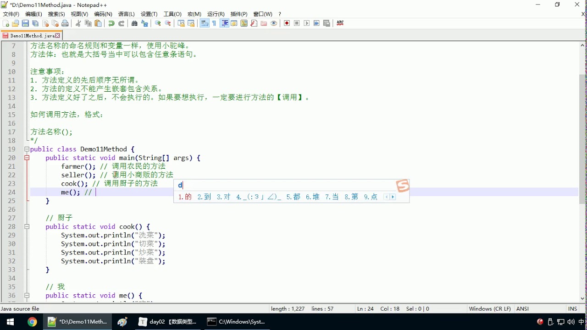Open Find with the binoculars icon
The height and width of the screenshot is (330, 587).
tap(134, 23)
